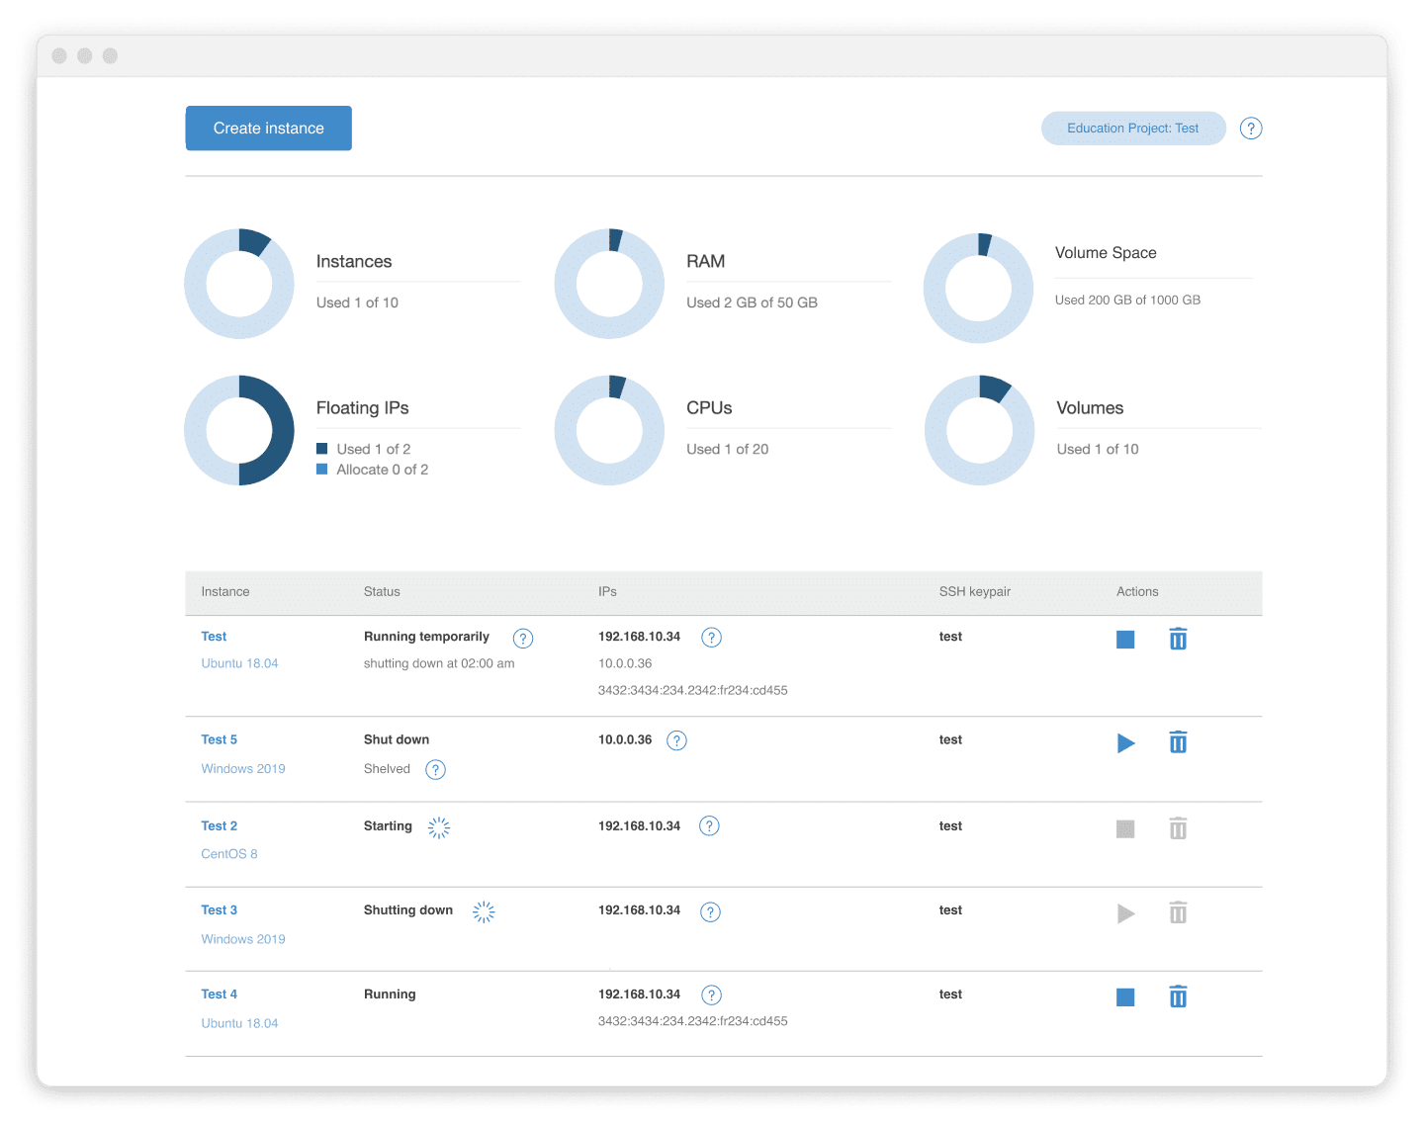Stop the Test instance
The width and height of the screenshot is (1424, 1124).
point(1125,640)
